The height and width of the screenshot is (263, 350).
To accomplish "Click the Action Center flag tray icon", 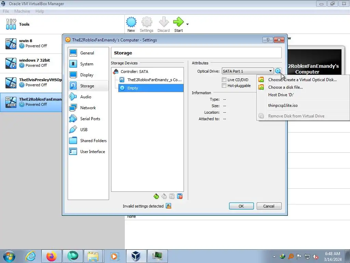I will coord(299,256).
